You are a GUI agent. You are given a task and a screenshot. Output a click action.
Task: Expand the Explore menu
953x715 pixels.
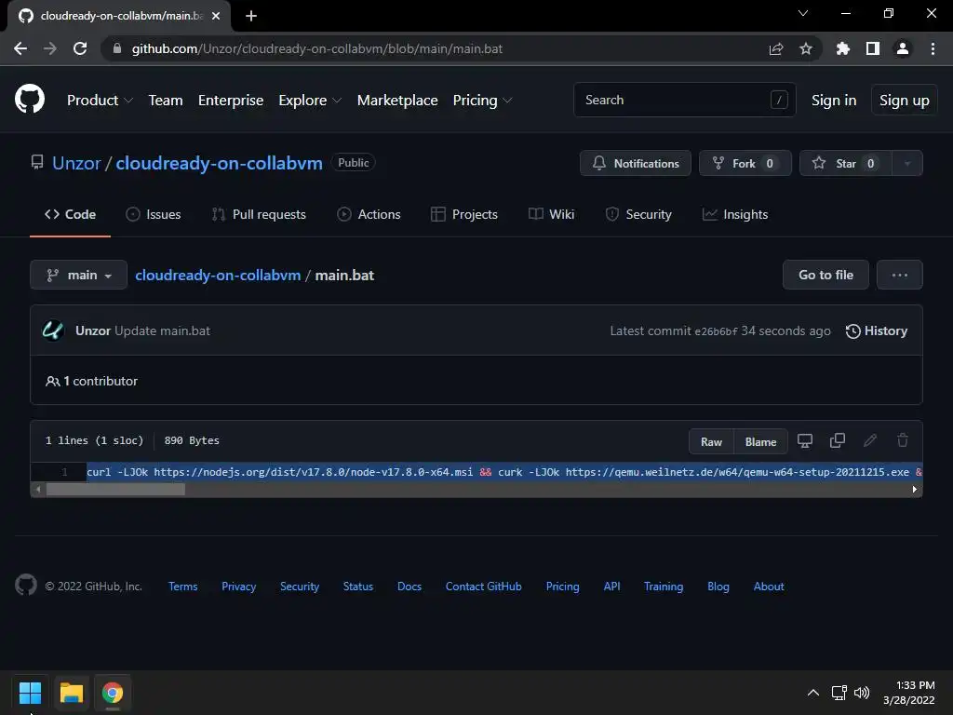pos(310,101)
